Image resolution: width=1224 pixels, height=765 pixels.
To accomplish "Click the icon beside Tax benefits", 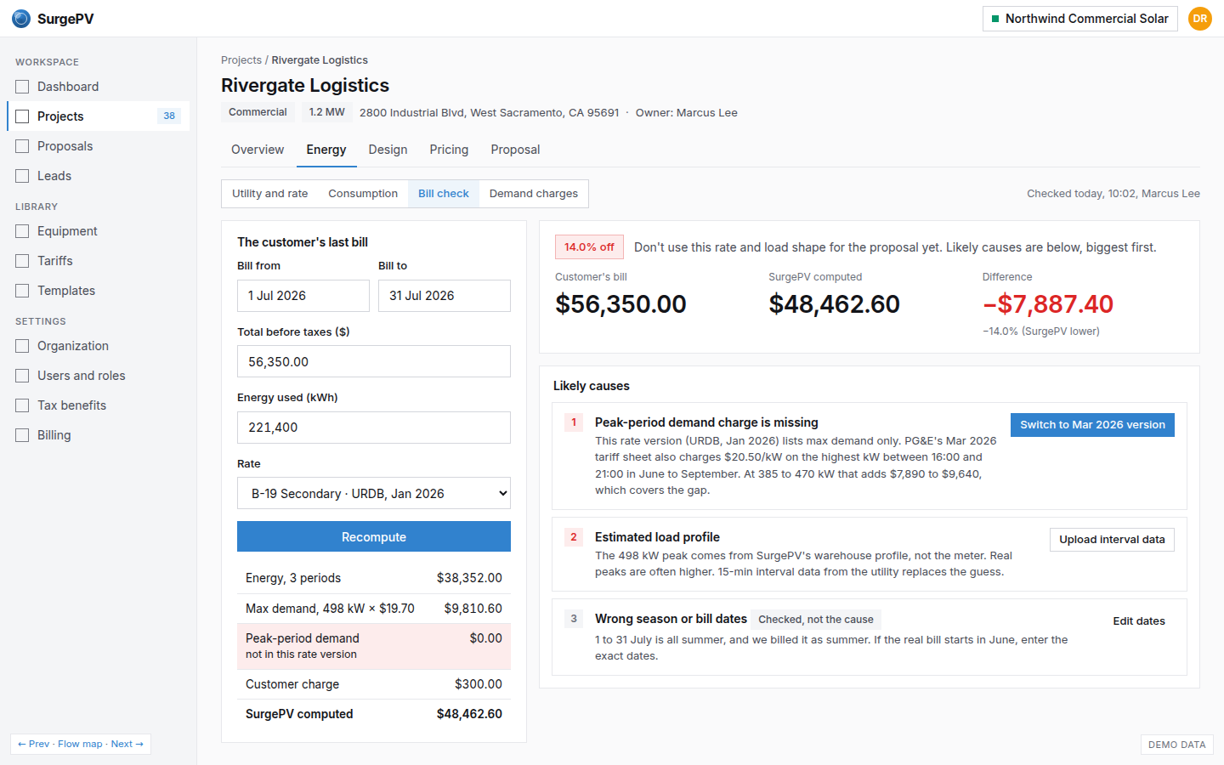I will (22, 405).
